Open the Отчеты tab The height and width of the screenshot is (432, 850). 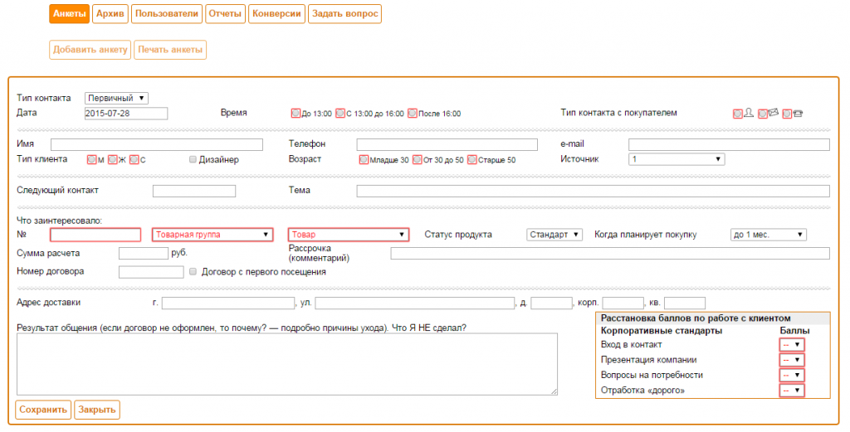pyautogui.click(x=225, y=14)
